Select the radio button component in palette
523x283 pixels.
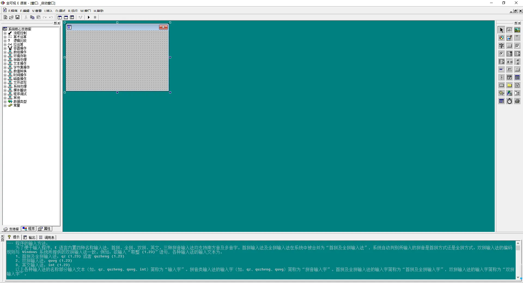pos(501,54)
